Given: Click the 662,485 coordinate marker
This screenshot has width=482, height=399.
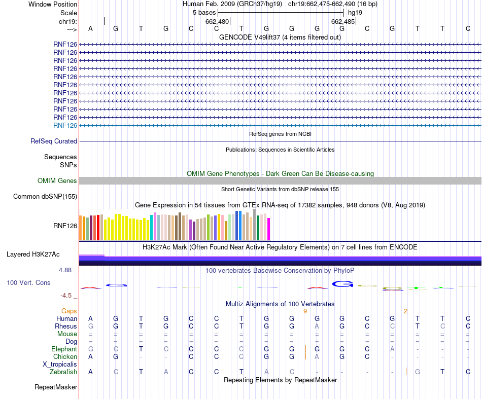Looking at the screenshot, I should pos(343,21).
